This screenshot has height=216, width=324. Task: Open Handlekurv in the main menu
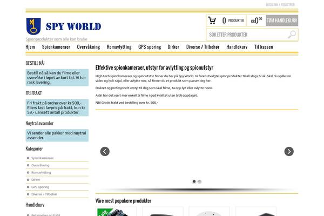237,47
